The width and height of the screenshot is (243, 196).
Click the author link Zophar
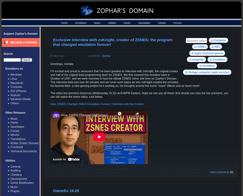pyautogui.click(x=106, y=56)
